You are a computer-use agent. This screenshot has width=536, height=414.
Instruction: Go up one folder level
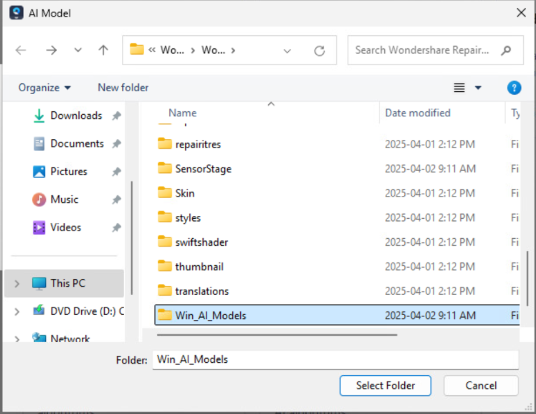104,51
